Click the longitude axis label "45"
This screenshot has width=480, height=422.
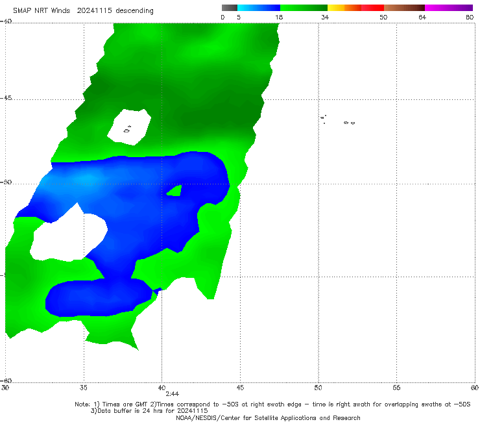[x=240, y=388]
